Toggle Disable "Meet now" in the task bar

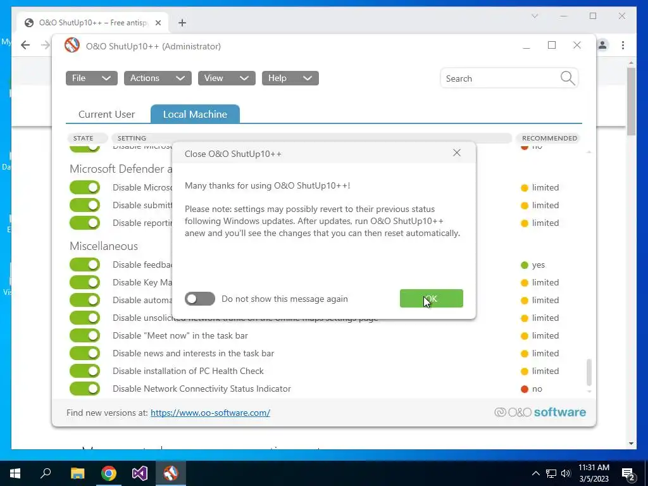tap(85, 335)
